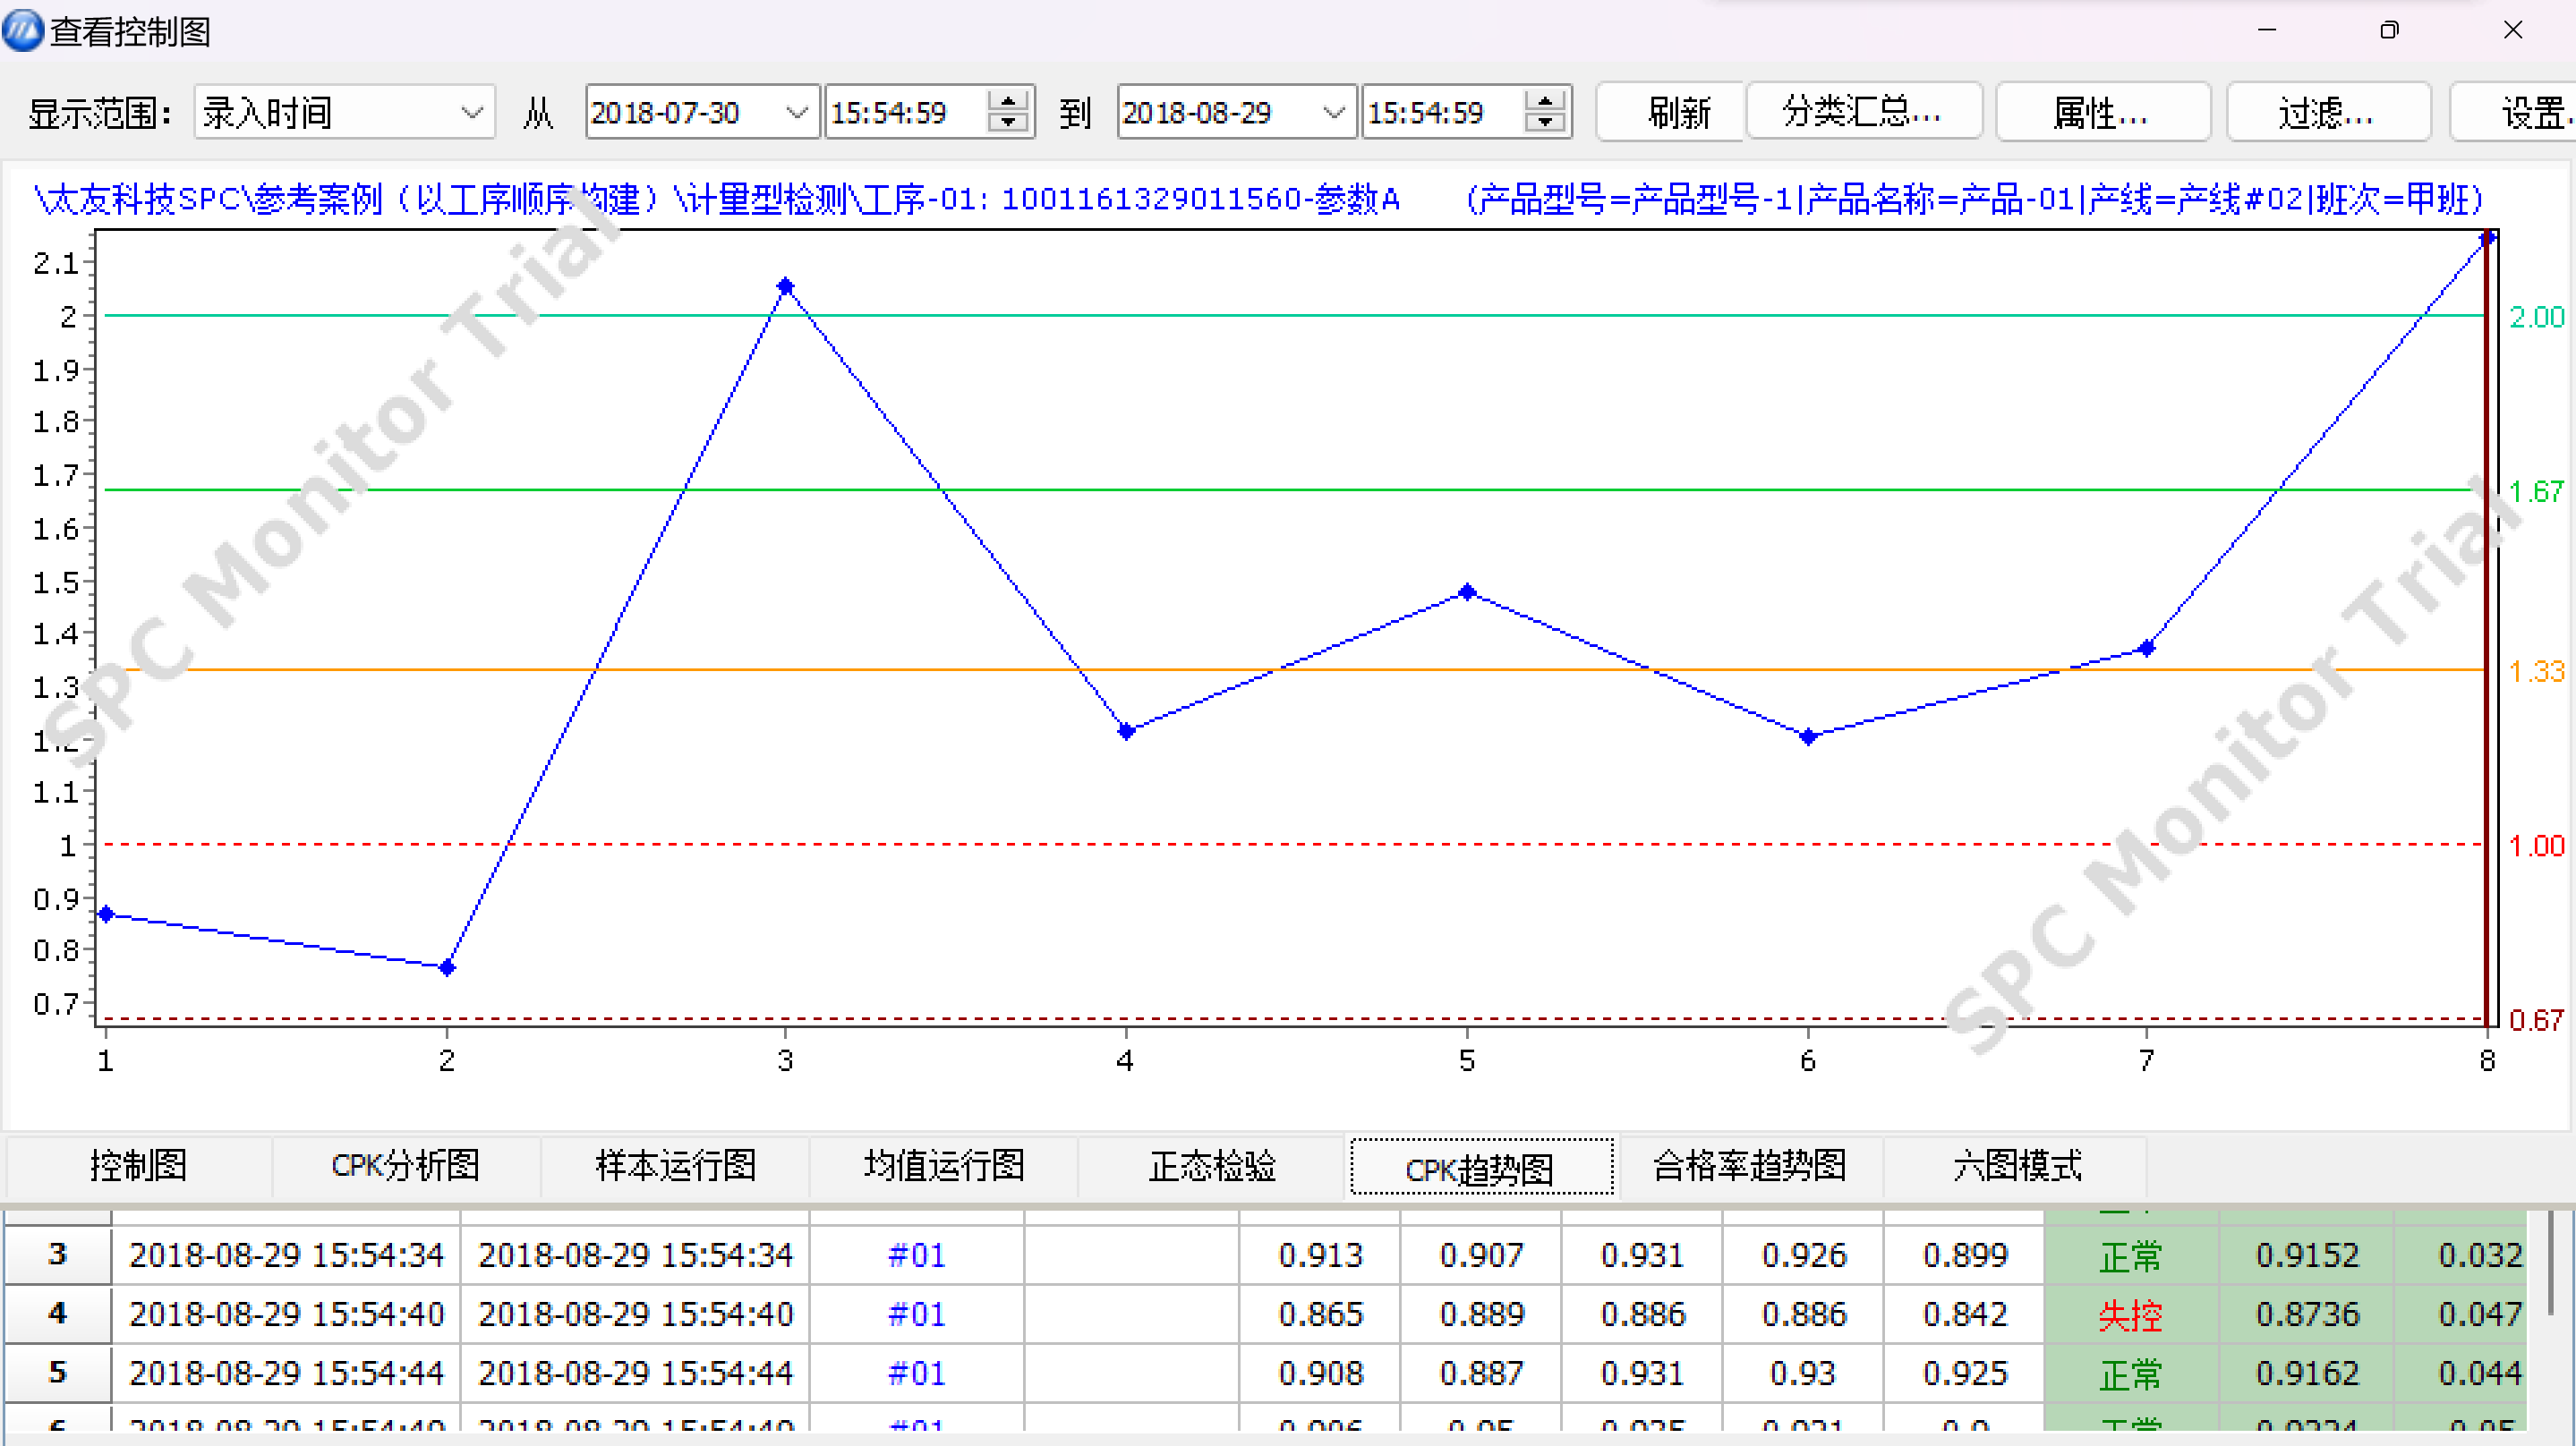Go to the 正态检验 tab
The width and height of the screenshot is (2576, 1446).
pos(1211,1166)
